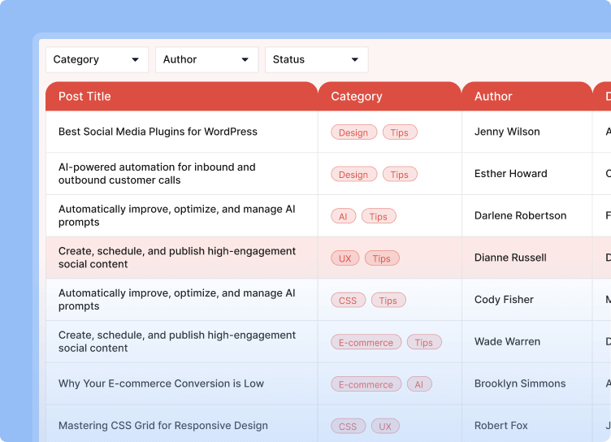Image resolution: width=611 pixels, height=442 pixels.
Task: Click the Author column header
Action: coord(493,96)
